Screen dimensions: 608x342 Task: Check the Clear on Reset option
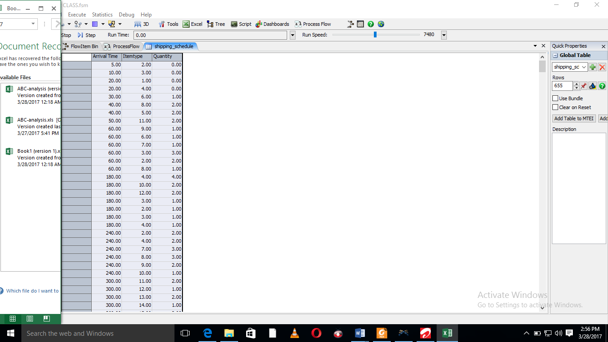pyautogui.click(x=555, y=107)
